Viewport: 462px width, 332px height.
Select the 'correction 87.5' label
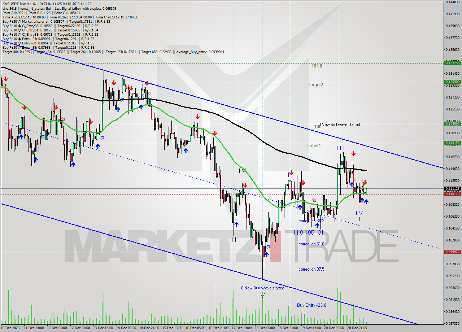(x=311, y=269)
